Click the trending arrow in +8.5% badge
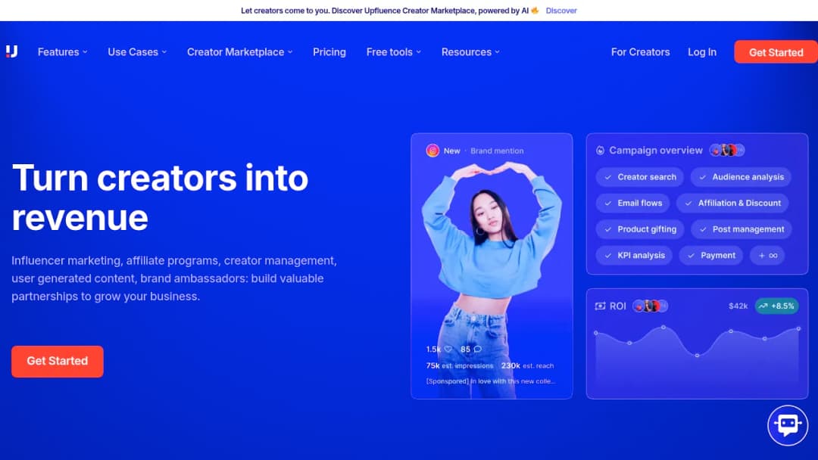The height and width of the screenshot is (460, 818). pos(763,306)
